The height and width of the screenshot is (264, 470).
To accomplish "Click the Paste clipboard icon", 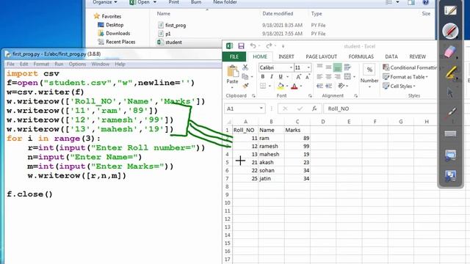I will point(232,71).
